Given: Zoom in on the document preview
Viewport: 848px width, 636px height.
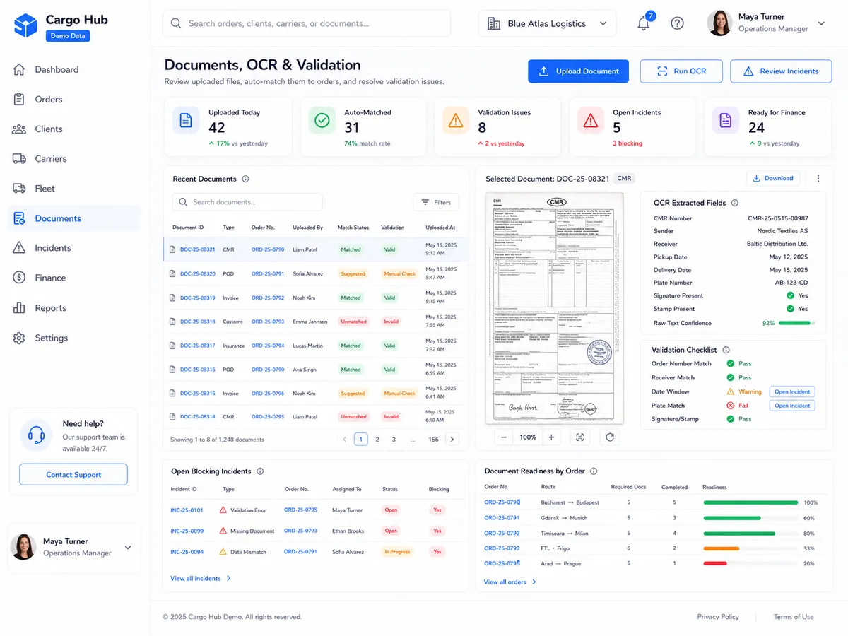Looking at the screenshot, I should coord(551,437).
